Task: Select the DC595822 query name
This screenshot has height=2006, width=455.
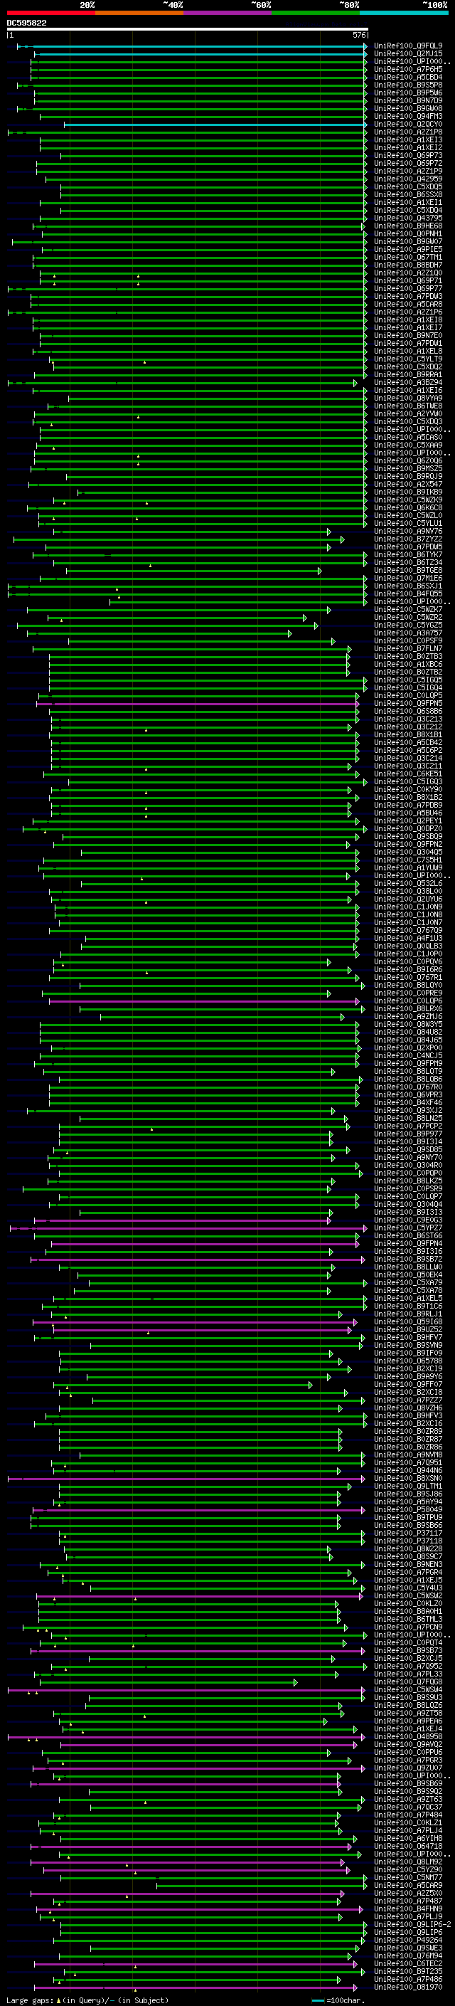Action: click(26, 23)
